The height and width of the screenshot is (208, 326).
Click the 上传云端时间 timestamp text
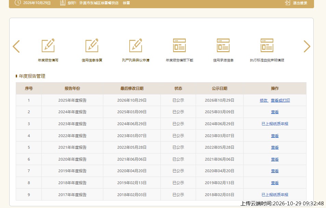click(x=282, y=204)
